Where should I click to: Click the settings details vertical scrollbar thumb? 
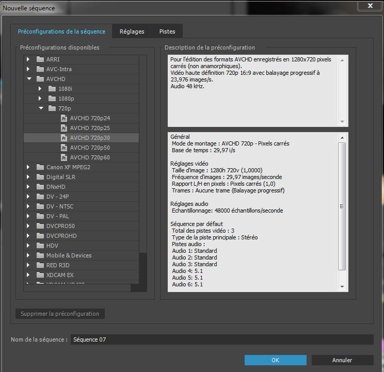(x=342, y=206)
